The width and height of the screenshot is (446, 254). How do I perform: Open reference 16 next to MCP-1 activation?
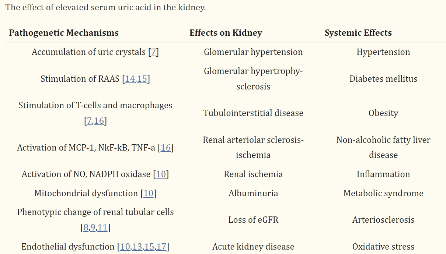coord(166,148)
